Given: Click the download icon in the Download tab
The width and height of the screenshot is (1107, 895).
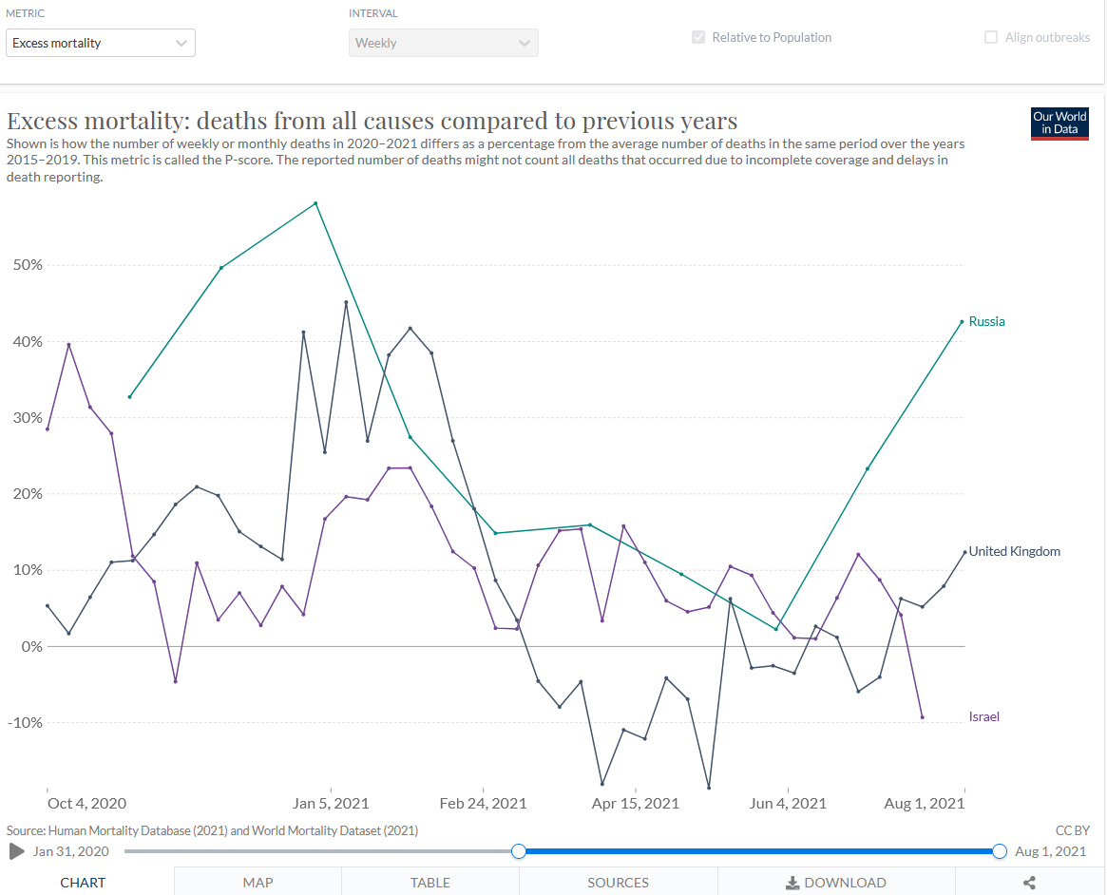Looking at the screenshot, I should 792,883.
